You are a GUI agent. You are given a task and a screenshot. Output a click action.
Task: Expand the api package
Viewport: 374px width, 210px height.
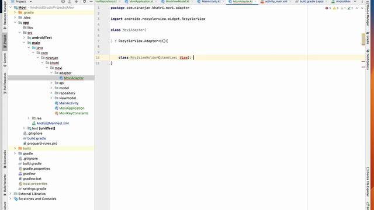click(51, 83)
